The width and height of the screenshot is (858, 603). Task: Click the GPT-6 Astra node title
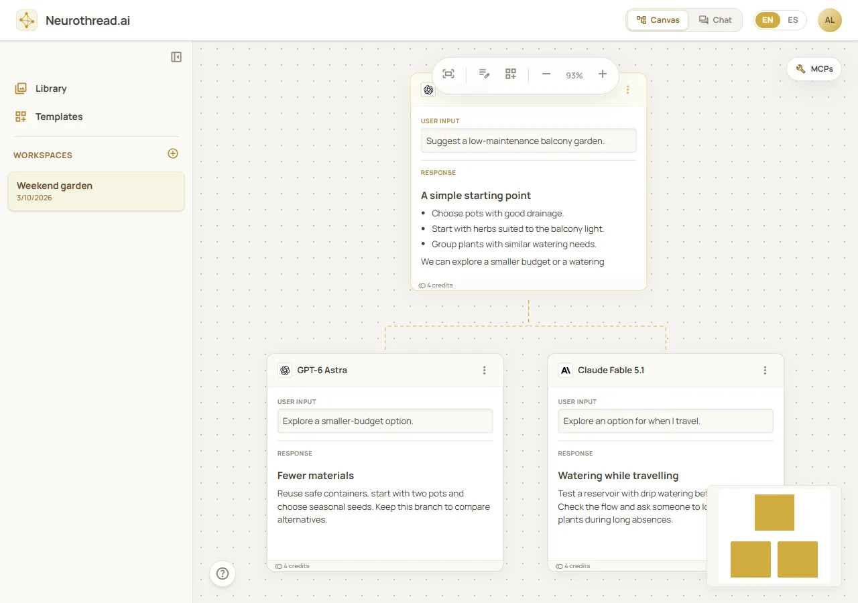point(322,371)
